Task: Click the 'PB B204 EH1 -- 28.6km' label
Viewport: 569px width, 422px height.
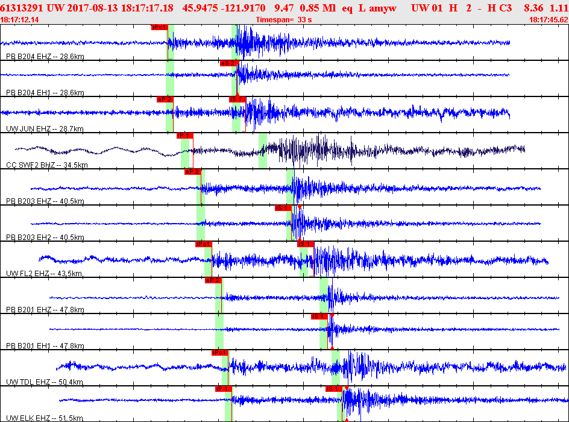Action: pyautogui.click(x=45, y=93)
